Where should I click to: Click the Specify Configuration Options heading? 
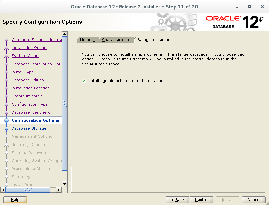tap(42, 22)
